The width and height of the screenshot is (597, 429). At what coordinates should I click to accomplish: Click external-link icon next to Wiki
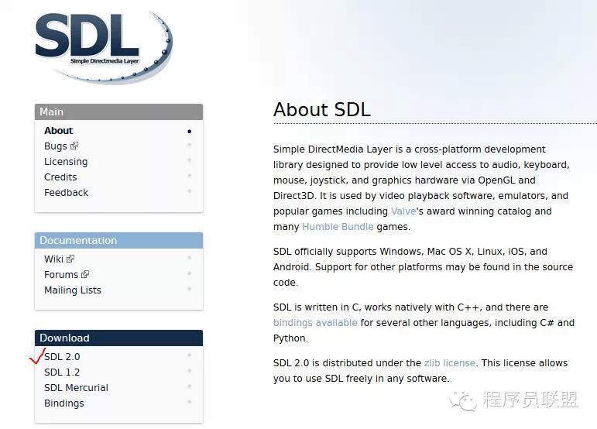(70, 259)
